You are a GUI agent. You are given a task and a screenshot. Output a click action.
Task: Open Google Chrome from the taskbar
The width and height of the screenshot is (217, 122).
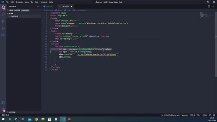pos(36,119)
